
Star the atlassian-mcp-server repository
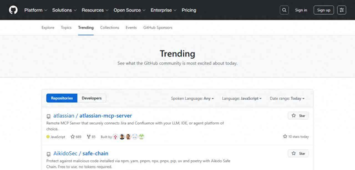coord(298,116)
